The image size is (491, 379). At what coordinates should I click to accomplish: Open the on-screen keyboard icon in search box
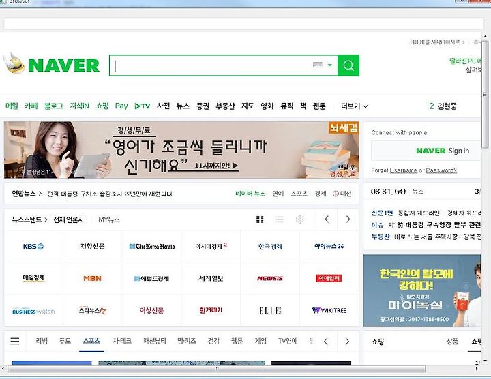tap(318, 65)
